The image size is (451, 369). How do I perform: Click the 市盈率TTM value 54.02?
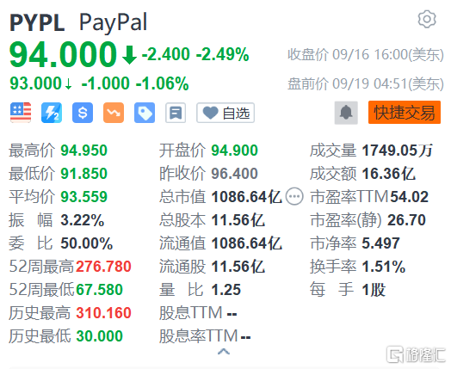click(x=410, y=197)
